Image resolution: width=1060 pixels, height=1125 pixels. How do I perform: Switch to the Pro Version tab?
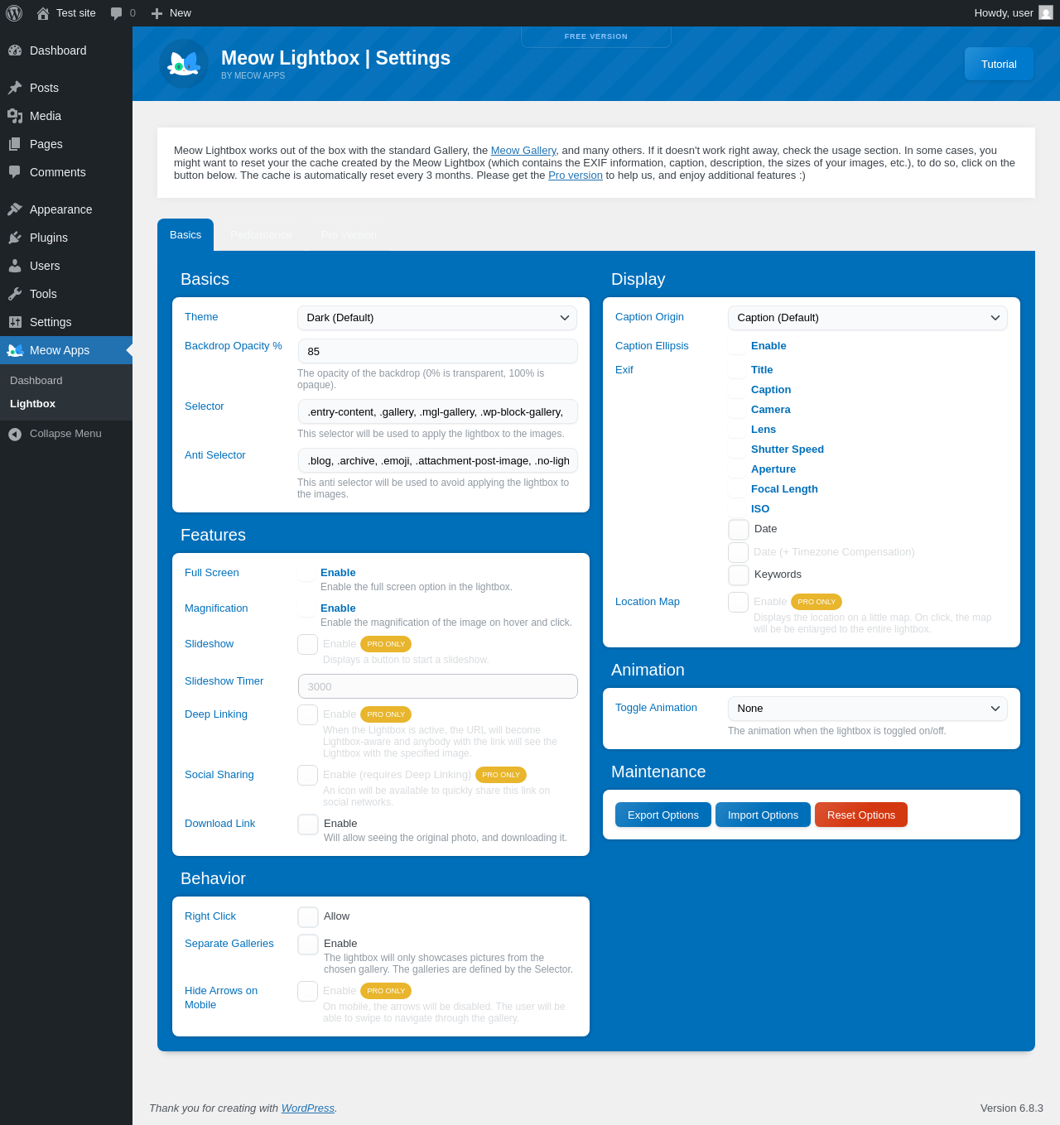pos(349,235)
